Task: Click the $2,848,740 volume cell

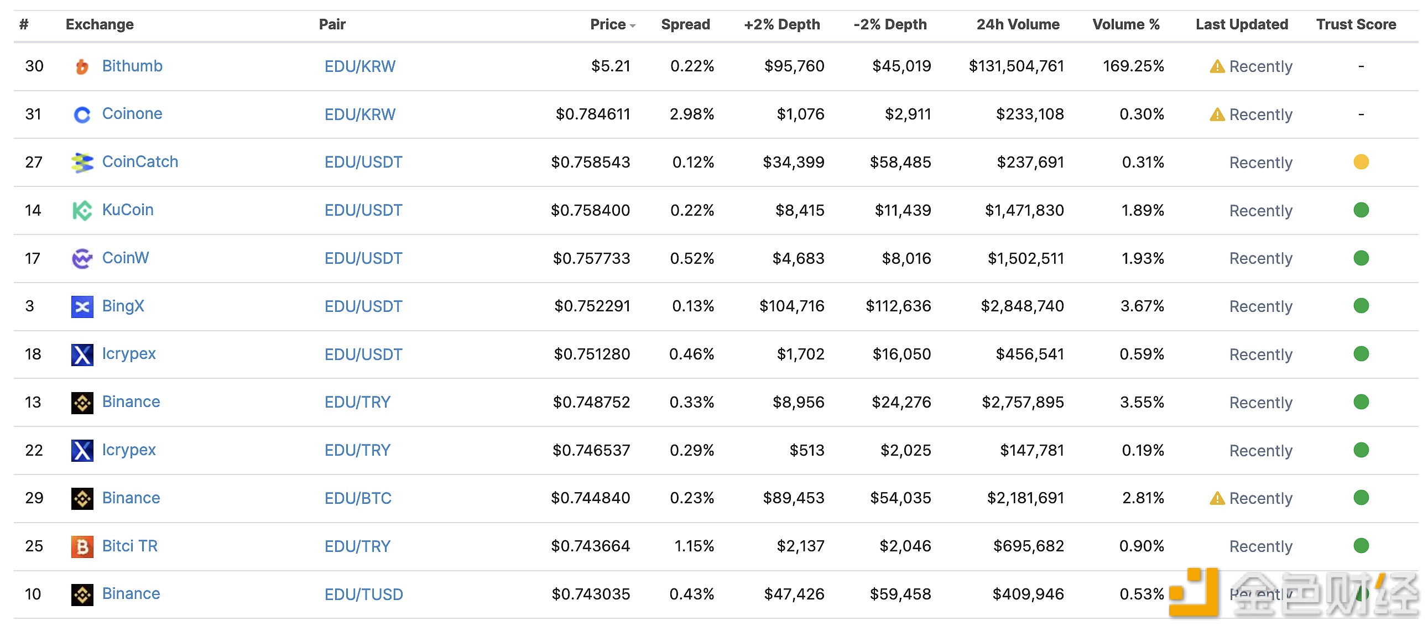Action: pos(1022,306)
